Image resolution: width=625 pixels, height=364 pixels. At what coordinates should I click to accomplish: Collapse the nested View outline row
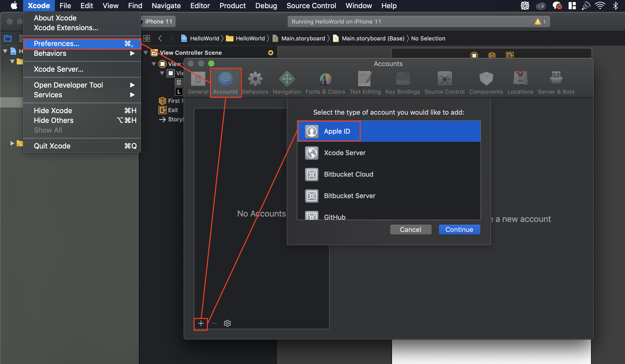162,73
